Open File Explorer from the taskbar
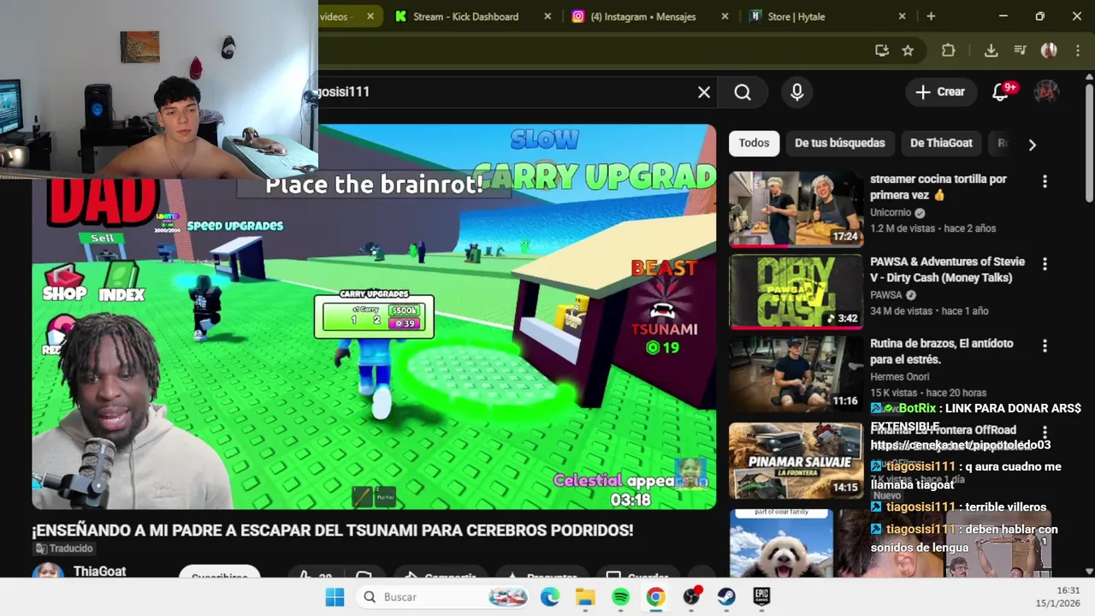The height and width of the screenshot is (616, 1095). pos(585,597)
